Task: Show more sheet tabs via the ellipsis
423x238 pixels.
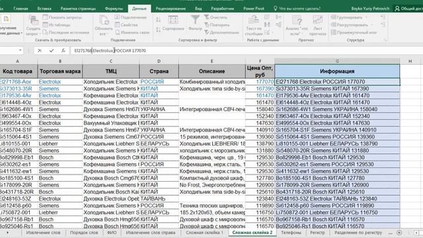Action: point(391,233)
